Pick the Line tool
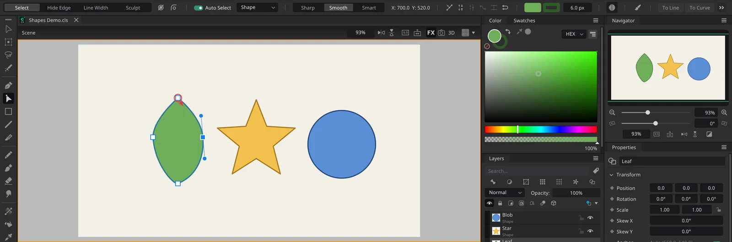732x242 pixels. (x=8, y=124)
